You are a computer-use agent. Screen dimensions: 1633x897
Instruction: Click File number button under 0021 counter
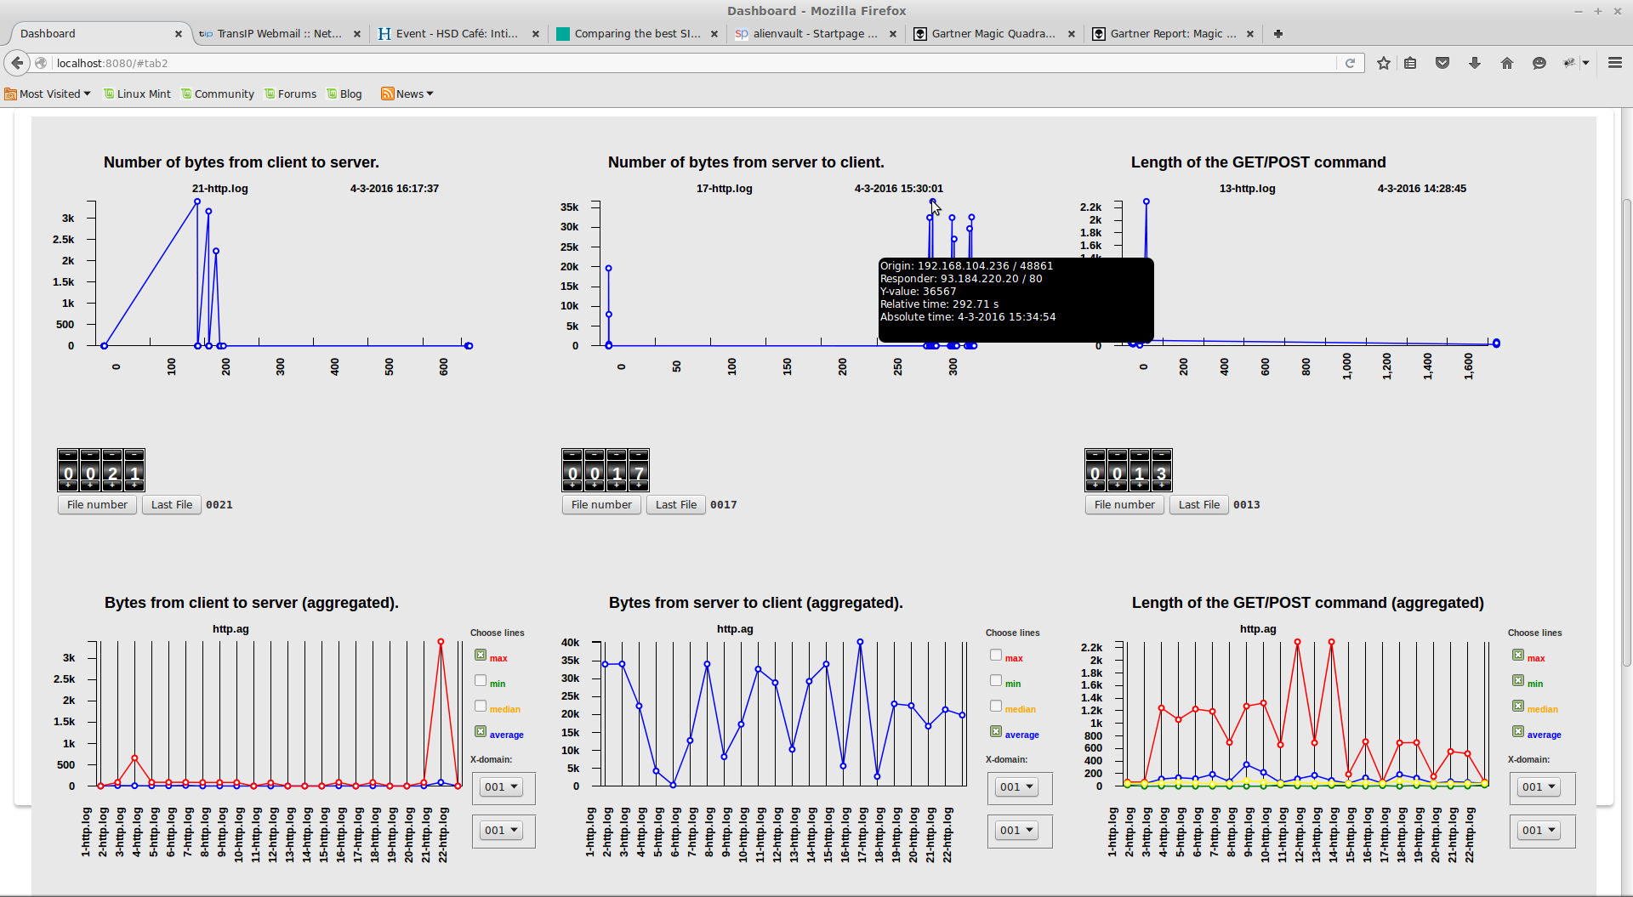tap(97, 505)
